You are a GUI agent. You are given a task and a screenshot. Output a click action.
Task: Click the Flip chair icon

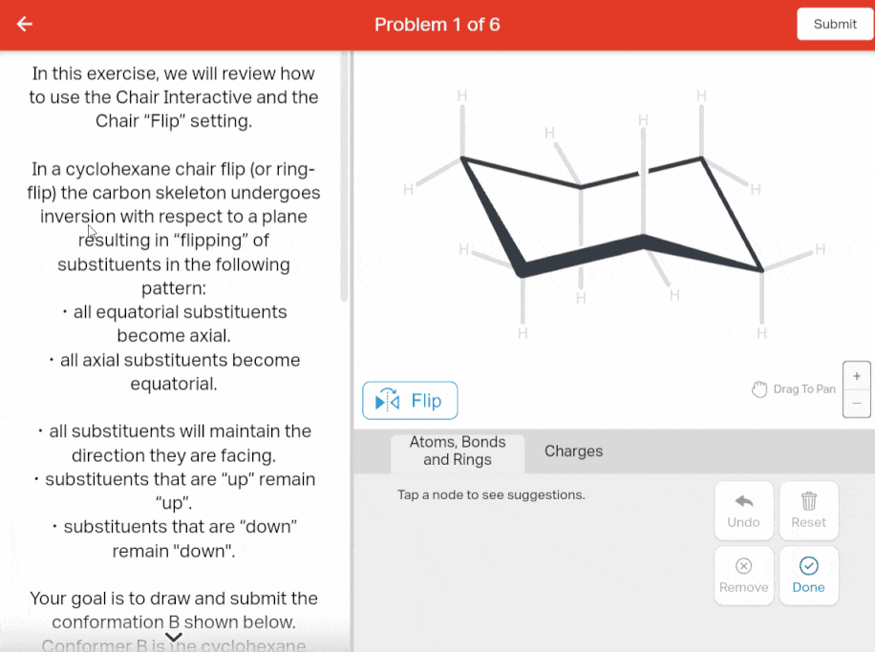tap(388, 401)
